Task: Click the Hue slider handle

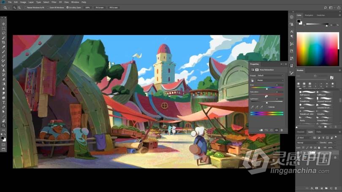Action: tap(266, 89)
